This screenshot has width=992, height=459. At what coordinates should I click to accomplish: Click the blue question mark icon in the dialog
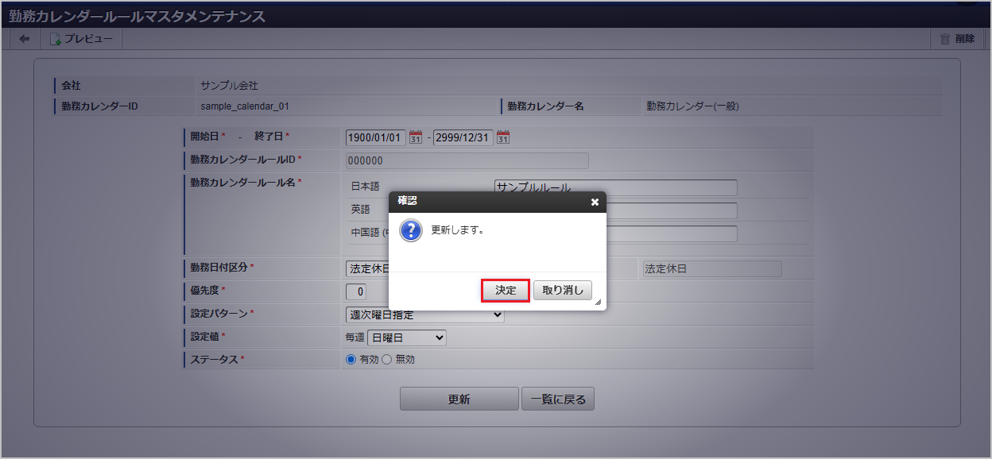(x=411, y=232)
